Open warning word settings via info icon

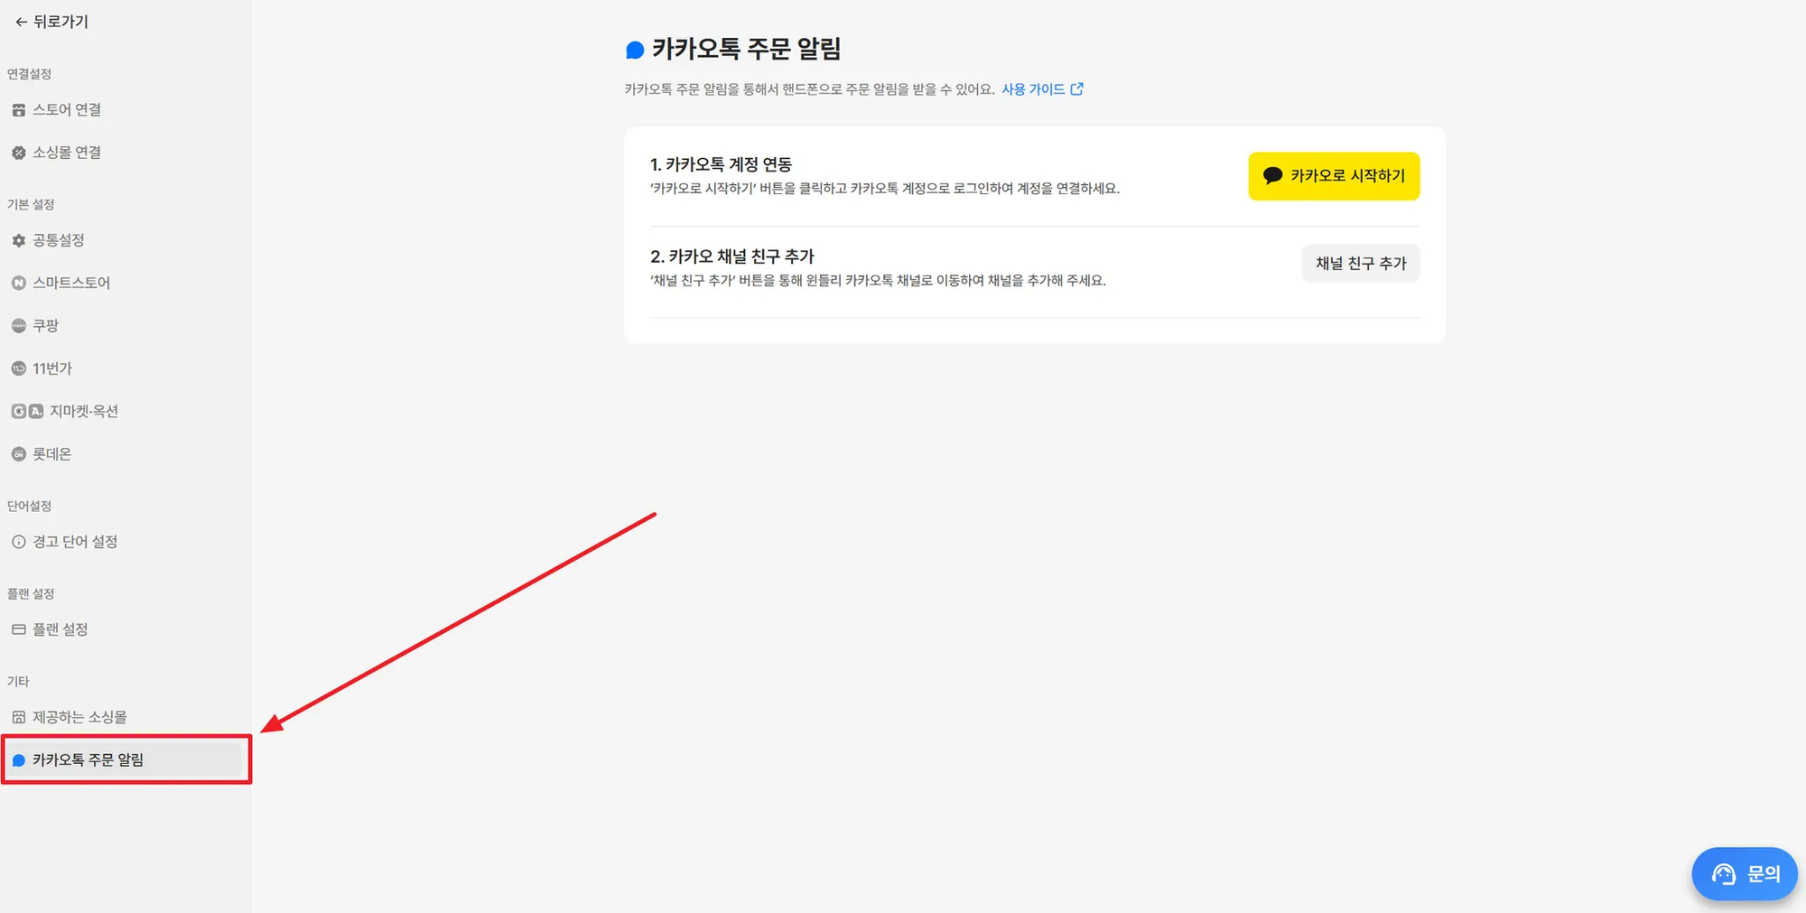pos(19,541)
